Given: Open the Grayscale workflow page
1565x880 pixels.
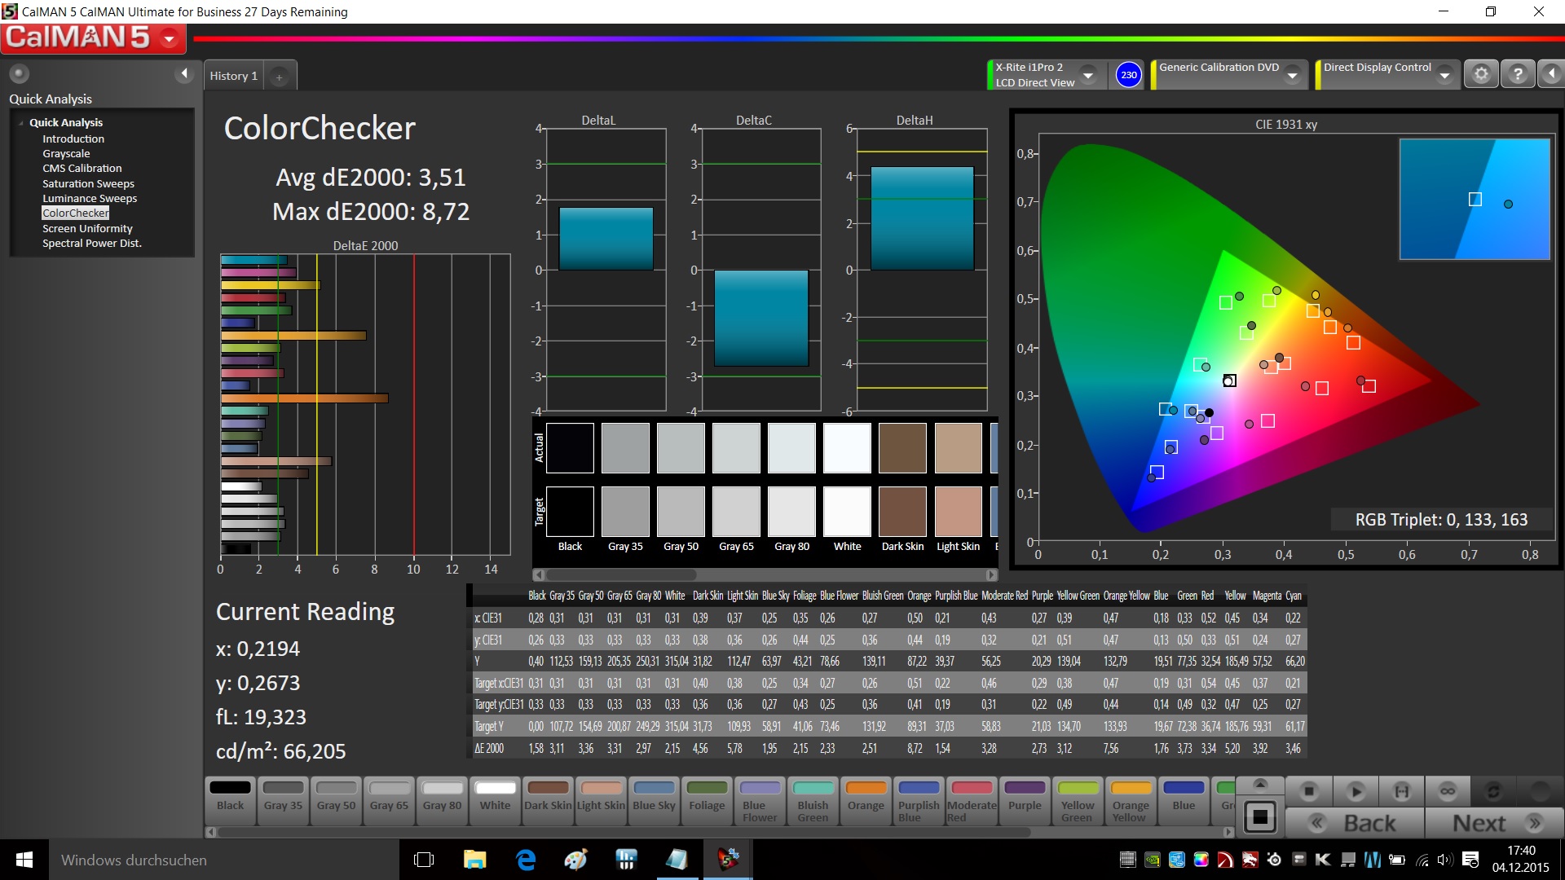Looking at the screenshot, I should tap(66, 153).
